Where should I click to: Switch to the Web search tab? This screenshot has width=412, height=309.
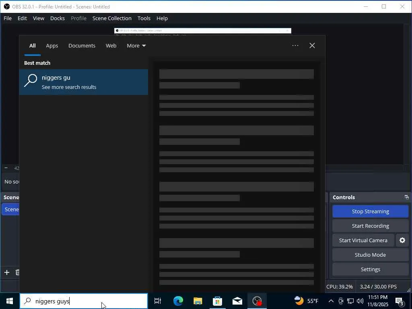[111, 46]
